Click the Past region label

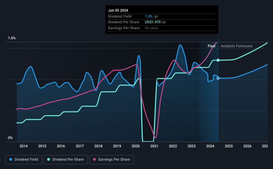tap(211, 46)
